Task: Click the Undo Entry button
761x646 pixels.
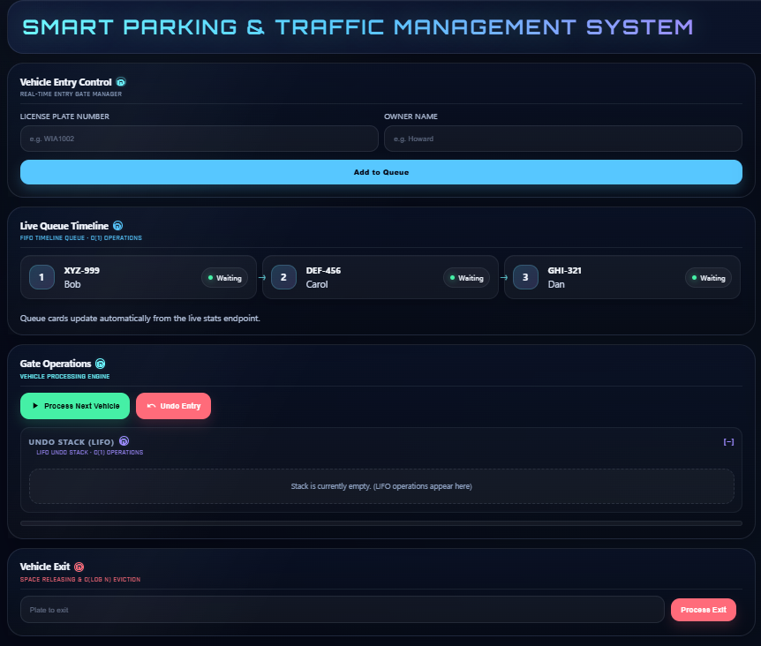Action: pyautogui.click(x=173, y=406)
